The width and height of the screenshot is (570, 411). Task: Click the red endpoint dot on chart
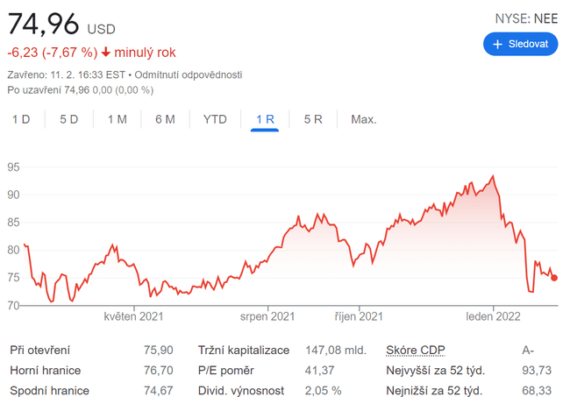click(x=554, y=278)
